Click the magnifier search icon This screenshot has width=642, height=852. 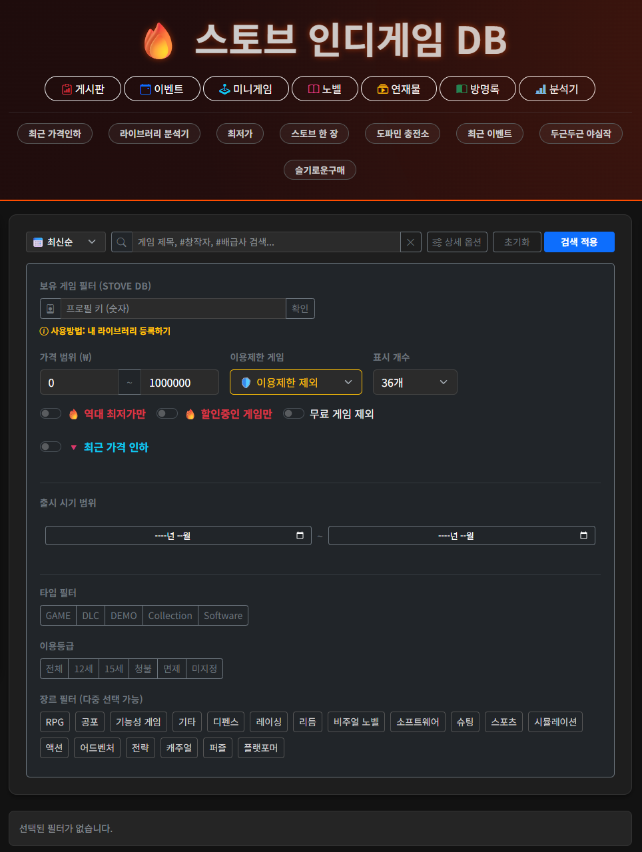[x=121, y=242]
